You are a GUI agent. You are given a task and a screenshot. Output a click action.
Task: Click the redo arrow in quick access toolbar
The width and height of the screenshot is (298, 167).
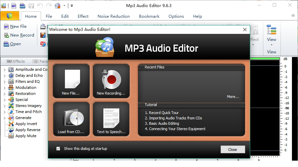(x=49, y=5)
